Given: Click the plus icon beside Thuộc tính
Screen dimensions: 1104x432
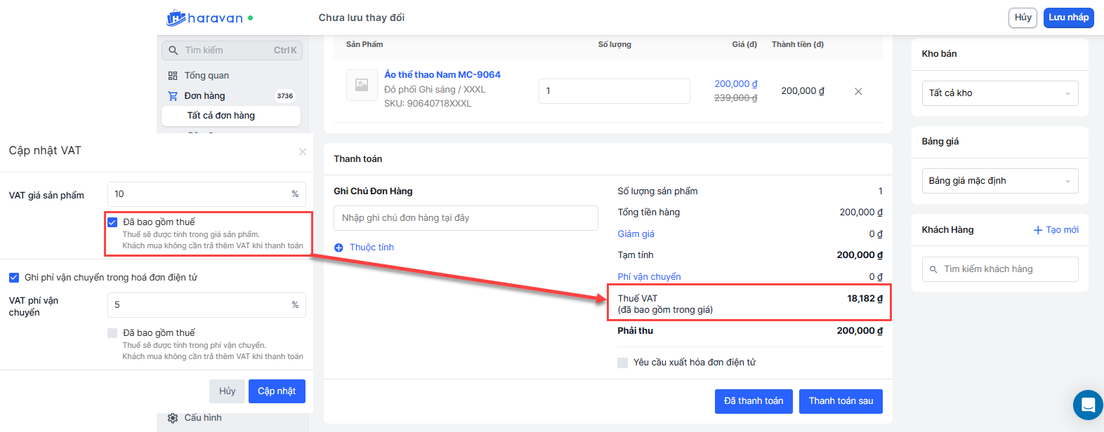Looking at the screenshot, I should pos(339,248).
